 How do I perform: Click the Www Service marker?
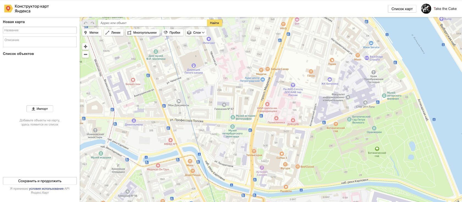[371, 43]
